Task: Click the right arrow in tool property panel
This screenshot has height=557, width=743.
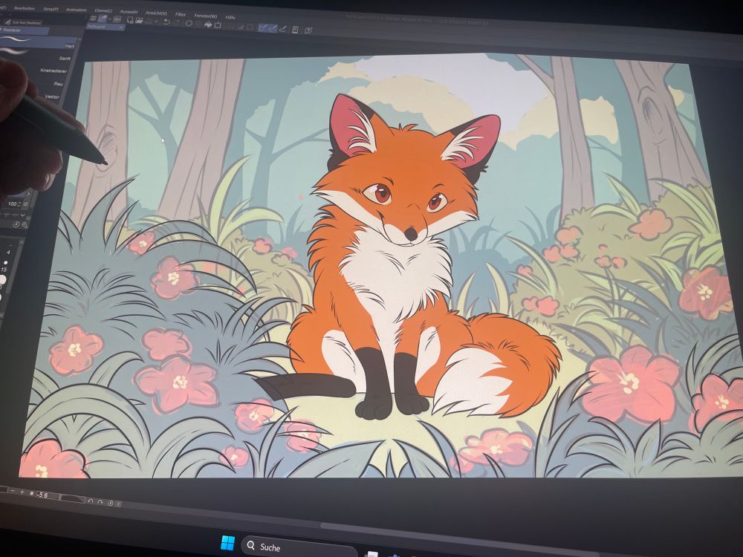Action: pyautogui.click(x=28, y=194)
